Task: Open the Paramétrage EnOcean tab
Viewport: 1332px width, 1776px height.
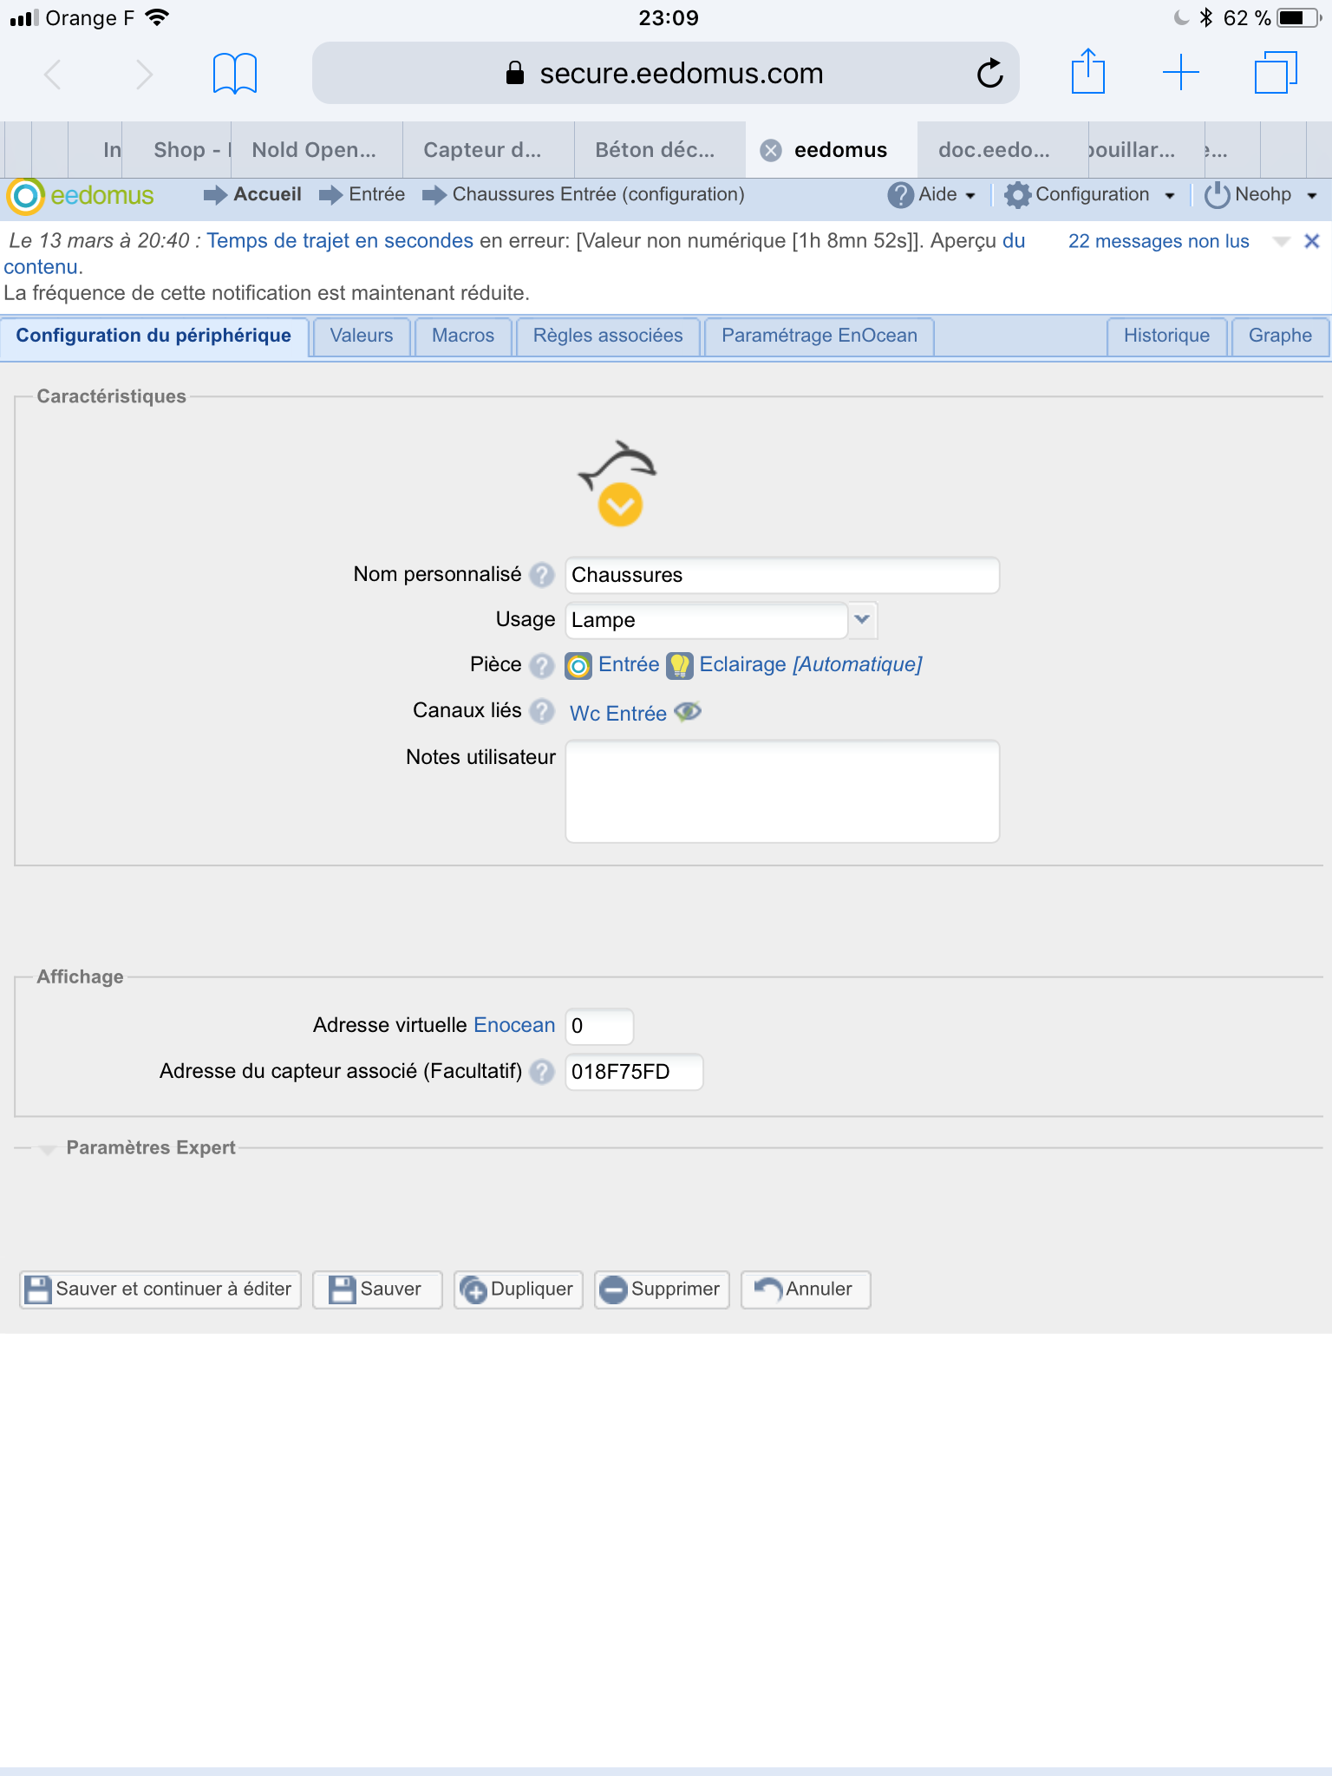Action: coord(819,336)
